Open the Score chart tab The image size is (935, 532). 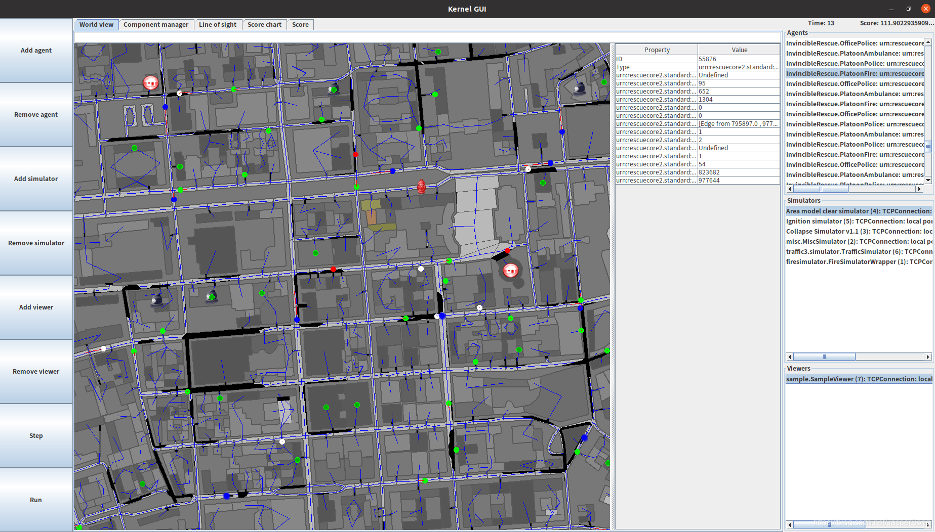(x=264, y=24)
